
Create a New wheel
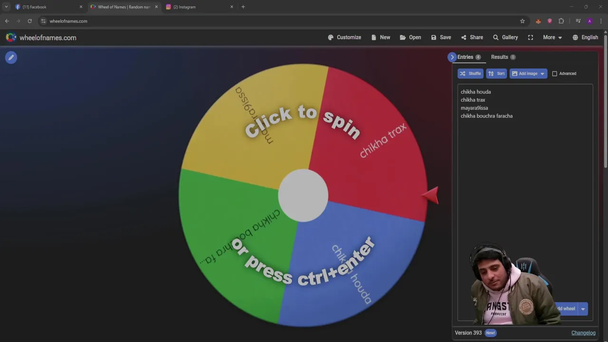click(380, 38)
